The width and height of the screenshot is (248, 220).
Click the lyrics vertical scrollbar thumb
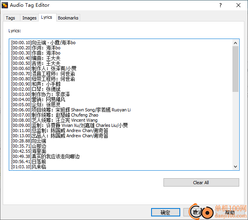[235, 69]
